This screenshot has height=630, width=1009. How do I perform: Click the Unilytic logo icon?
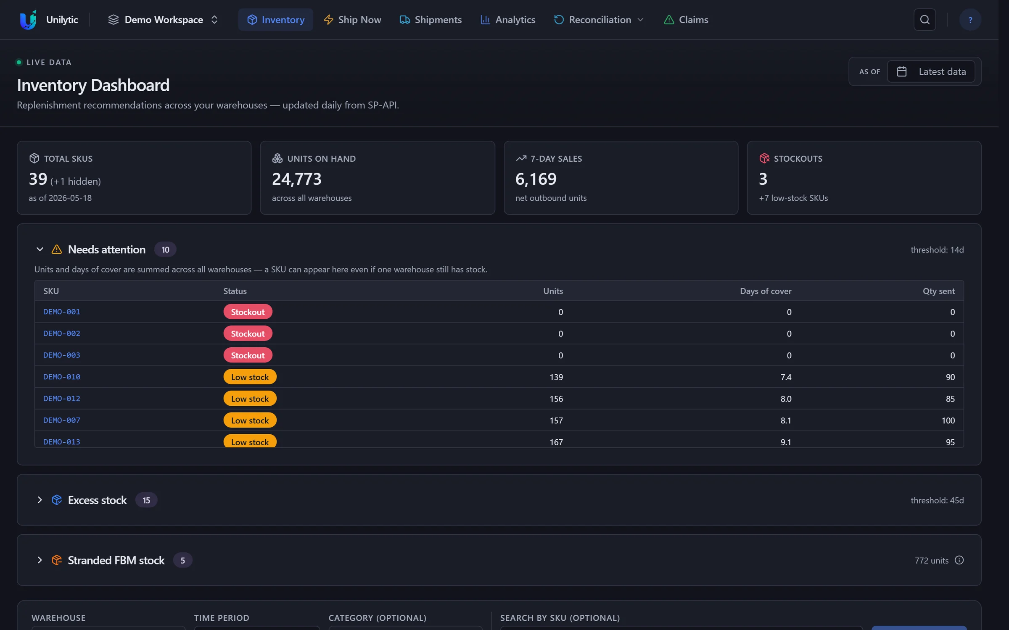(x=28, y=20)
